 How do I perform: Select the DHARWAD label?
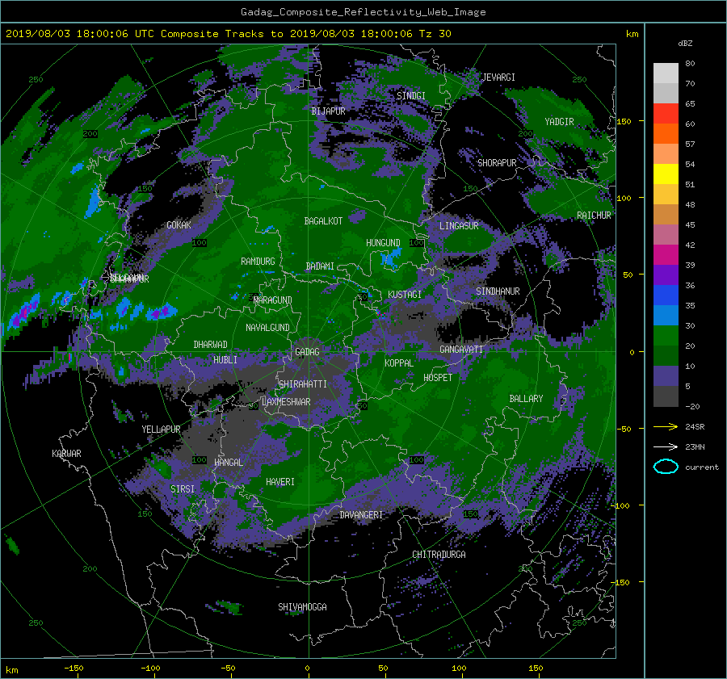[211, 345]
